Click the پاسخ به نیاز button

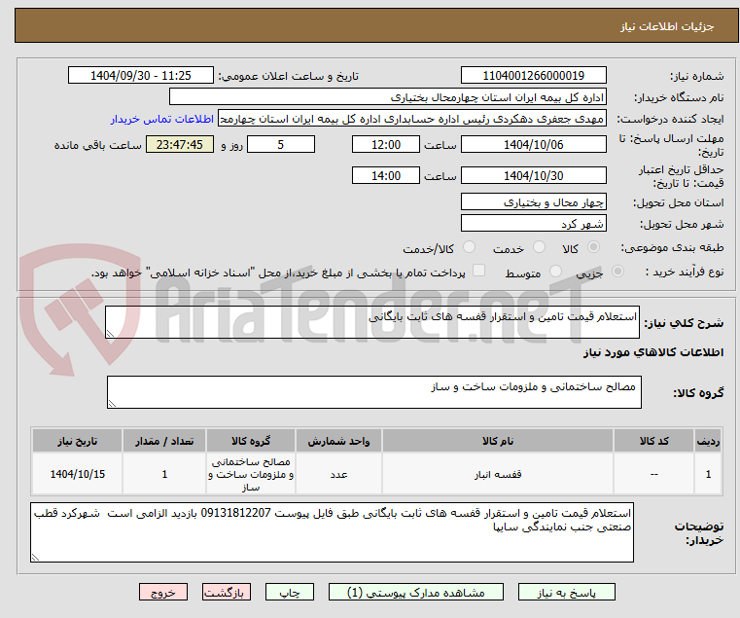(566, 592)
